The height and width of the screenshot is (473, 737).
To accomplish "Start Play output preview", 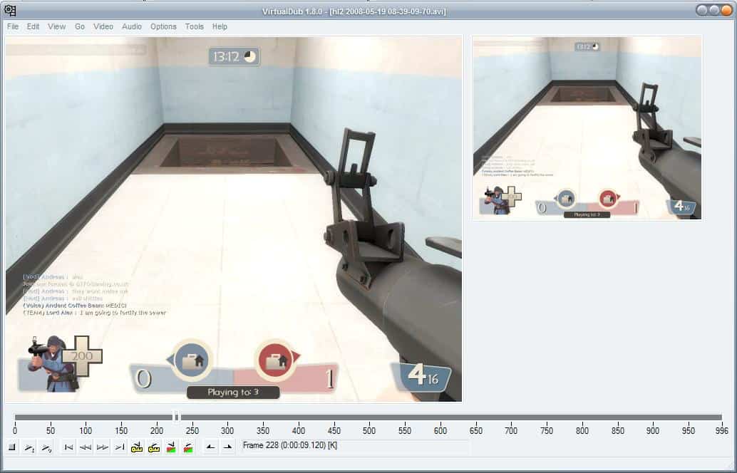I will point(46,447).
